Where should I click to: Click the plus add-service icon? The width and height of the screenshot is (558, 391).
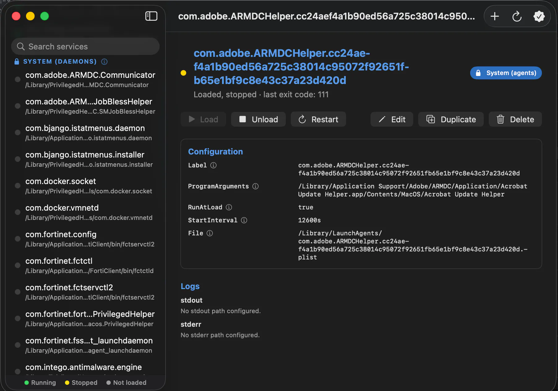(495, 16)
